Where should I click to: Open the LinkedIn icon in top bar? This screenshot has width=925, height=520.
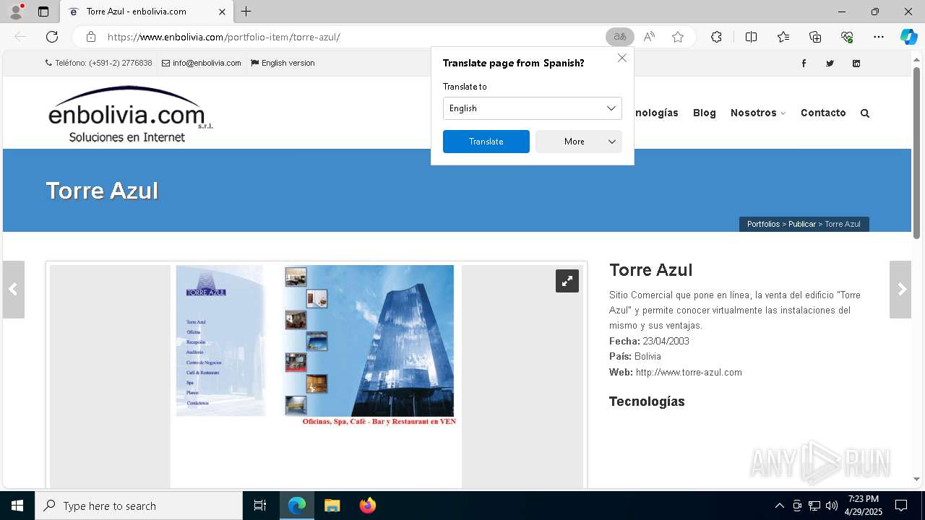[x=856, y=64]
